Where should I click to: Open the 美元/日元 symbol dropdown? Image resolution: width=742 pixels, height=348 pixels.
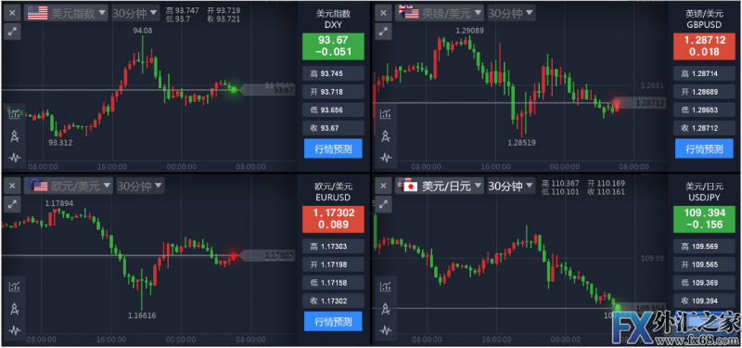click(x=440, y=186)
